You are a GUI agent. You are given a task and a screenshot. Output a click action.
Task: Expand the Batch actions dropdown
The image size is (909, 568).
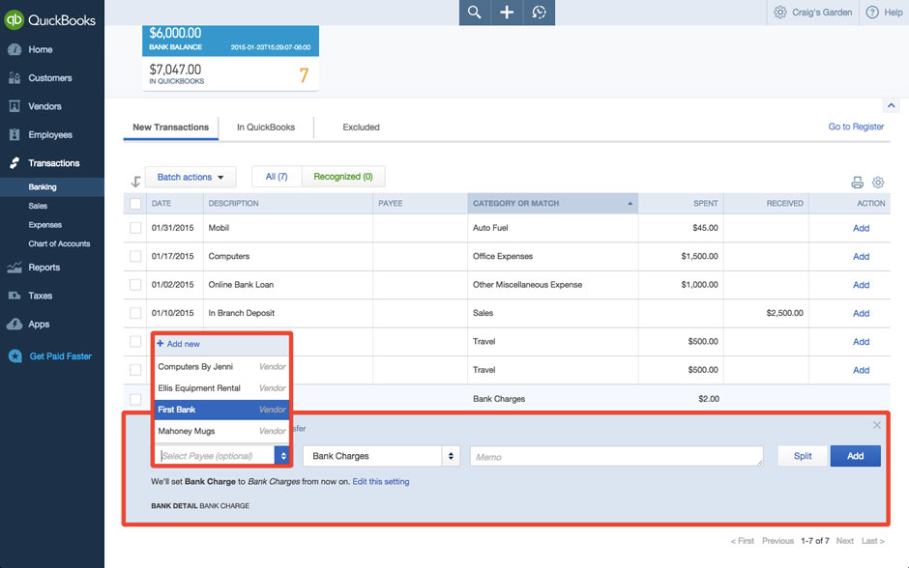point(190,177)
